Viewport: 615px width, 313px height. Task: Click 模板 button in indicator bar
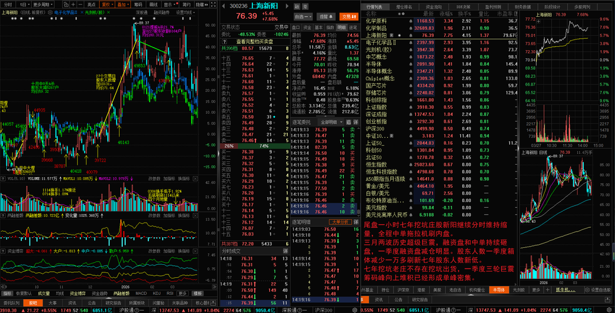198,294
